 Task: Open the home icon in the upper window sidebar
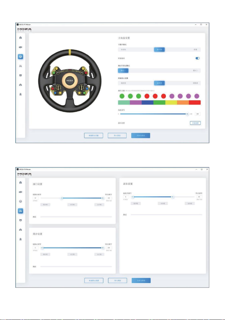pyautogui.click(x=21, y=38)
